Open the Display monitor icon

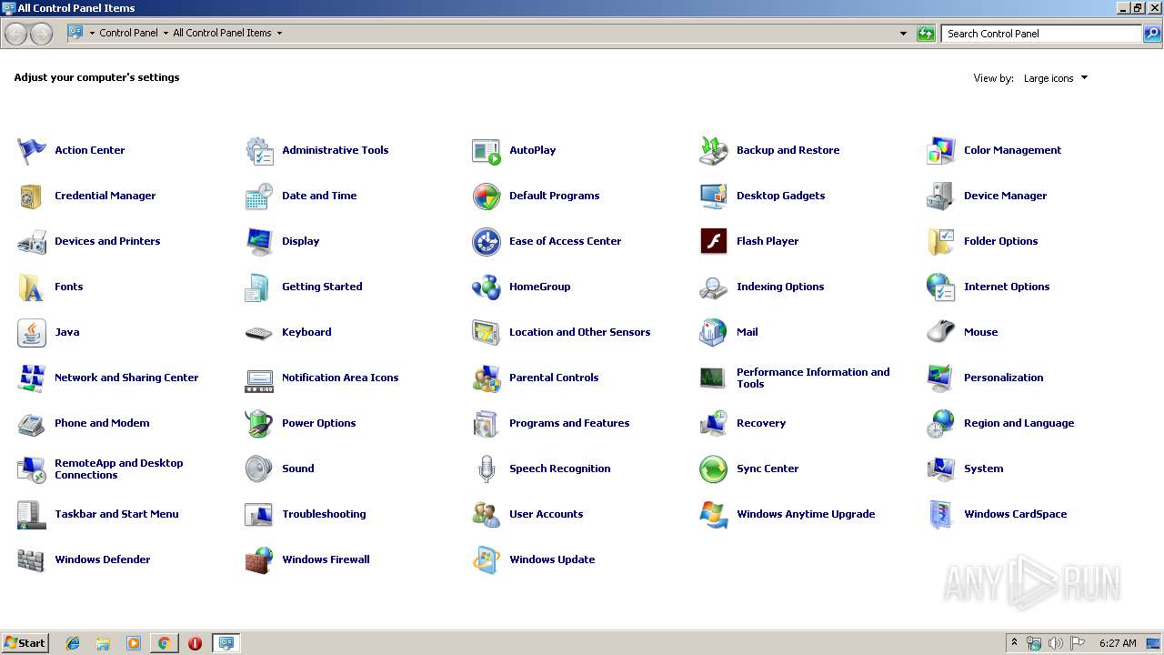pyautogui.click(x=259, y=241)
